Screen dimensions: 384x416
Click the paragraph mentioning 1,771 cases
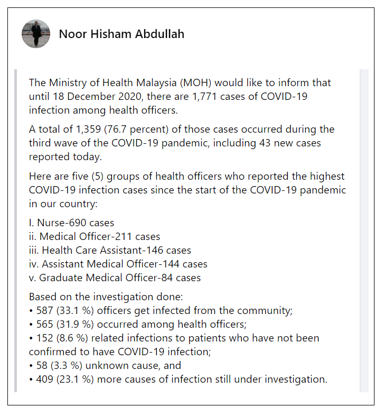(180, 96)
